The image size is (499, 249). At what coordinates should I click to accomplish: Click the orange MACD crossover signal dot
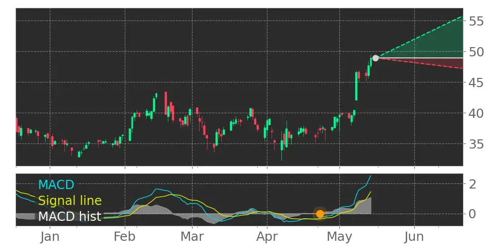click(320, 214)
